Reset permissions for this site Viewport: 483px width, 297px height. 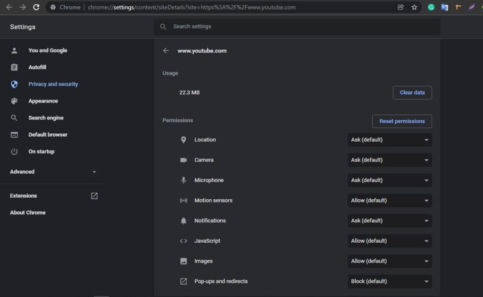coord(402,121)
